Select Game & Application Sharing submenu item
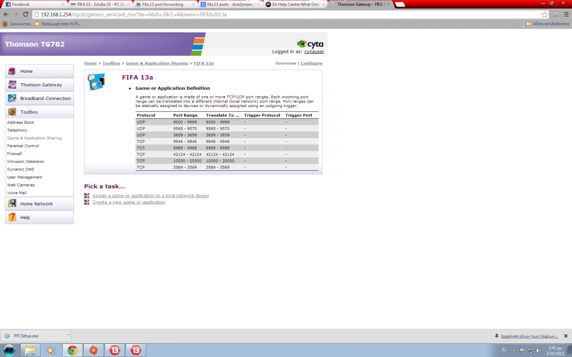 coord(34,138)
